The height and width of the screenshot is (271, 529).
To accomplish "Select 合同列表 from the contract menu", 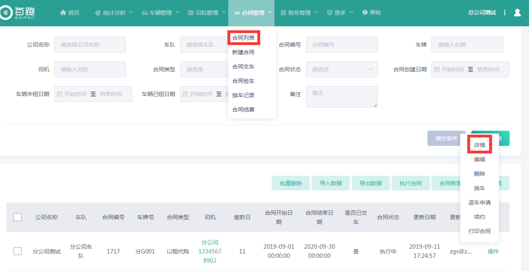I will [243, 38].
